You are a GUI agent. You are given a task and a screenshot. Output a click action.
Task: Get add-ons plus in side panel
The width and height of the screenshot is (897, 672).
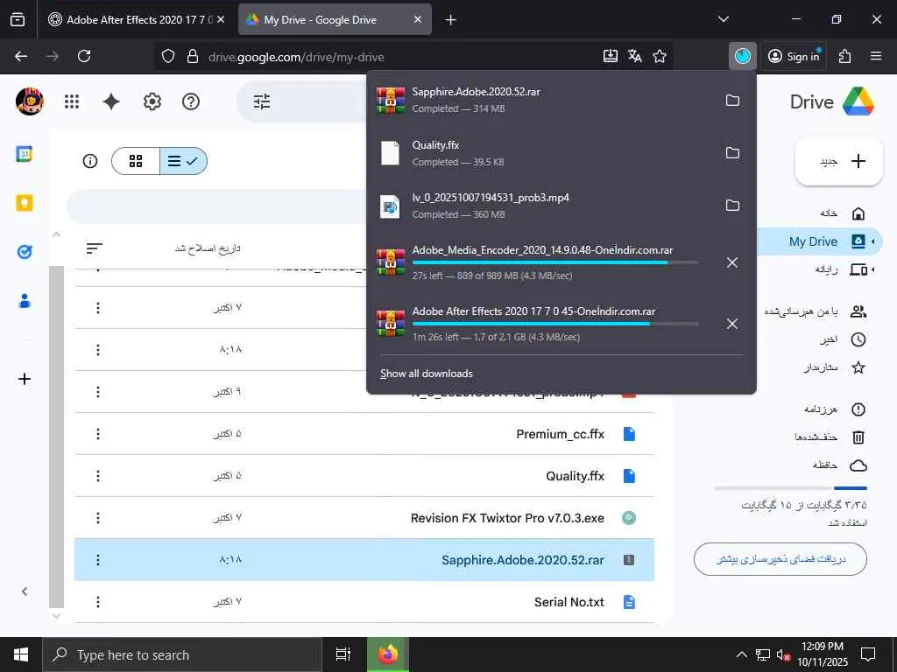click(24, 379)
